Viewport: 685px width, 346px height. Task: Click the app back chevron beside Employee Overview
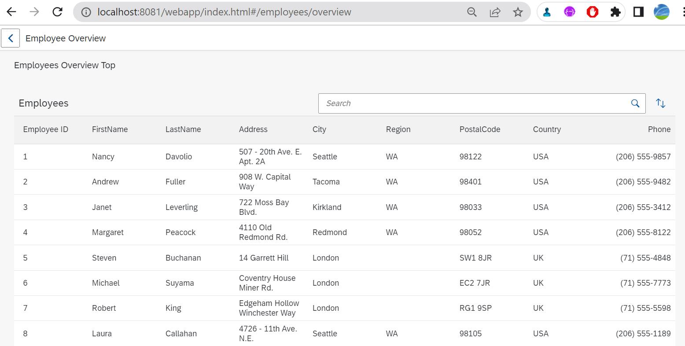coord(11,38)
